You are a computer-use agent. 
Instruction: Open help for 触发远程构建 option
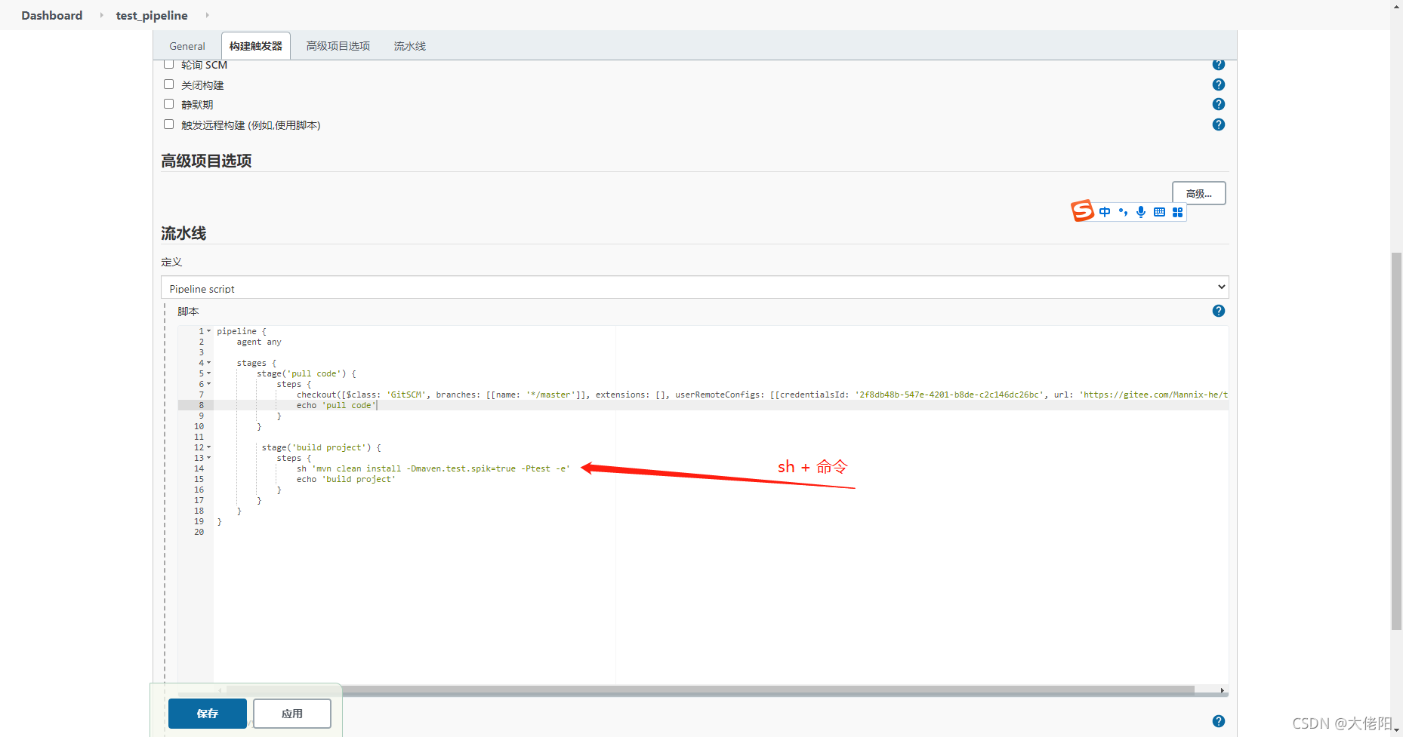tap(1218, 124)
